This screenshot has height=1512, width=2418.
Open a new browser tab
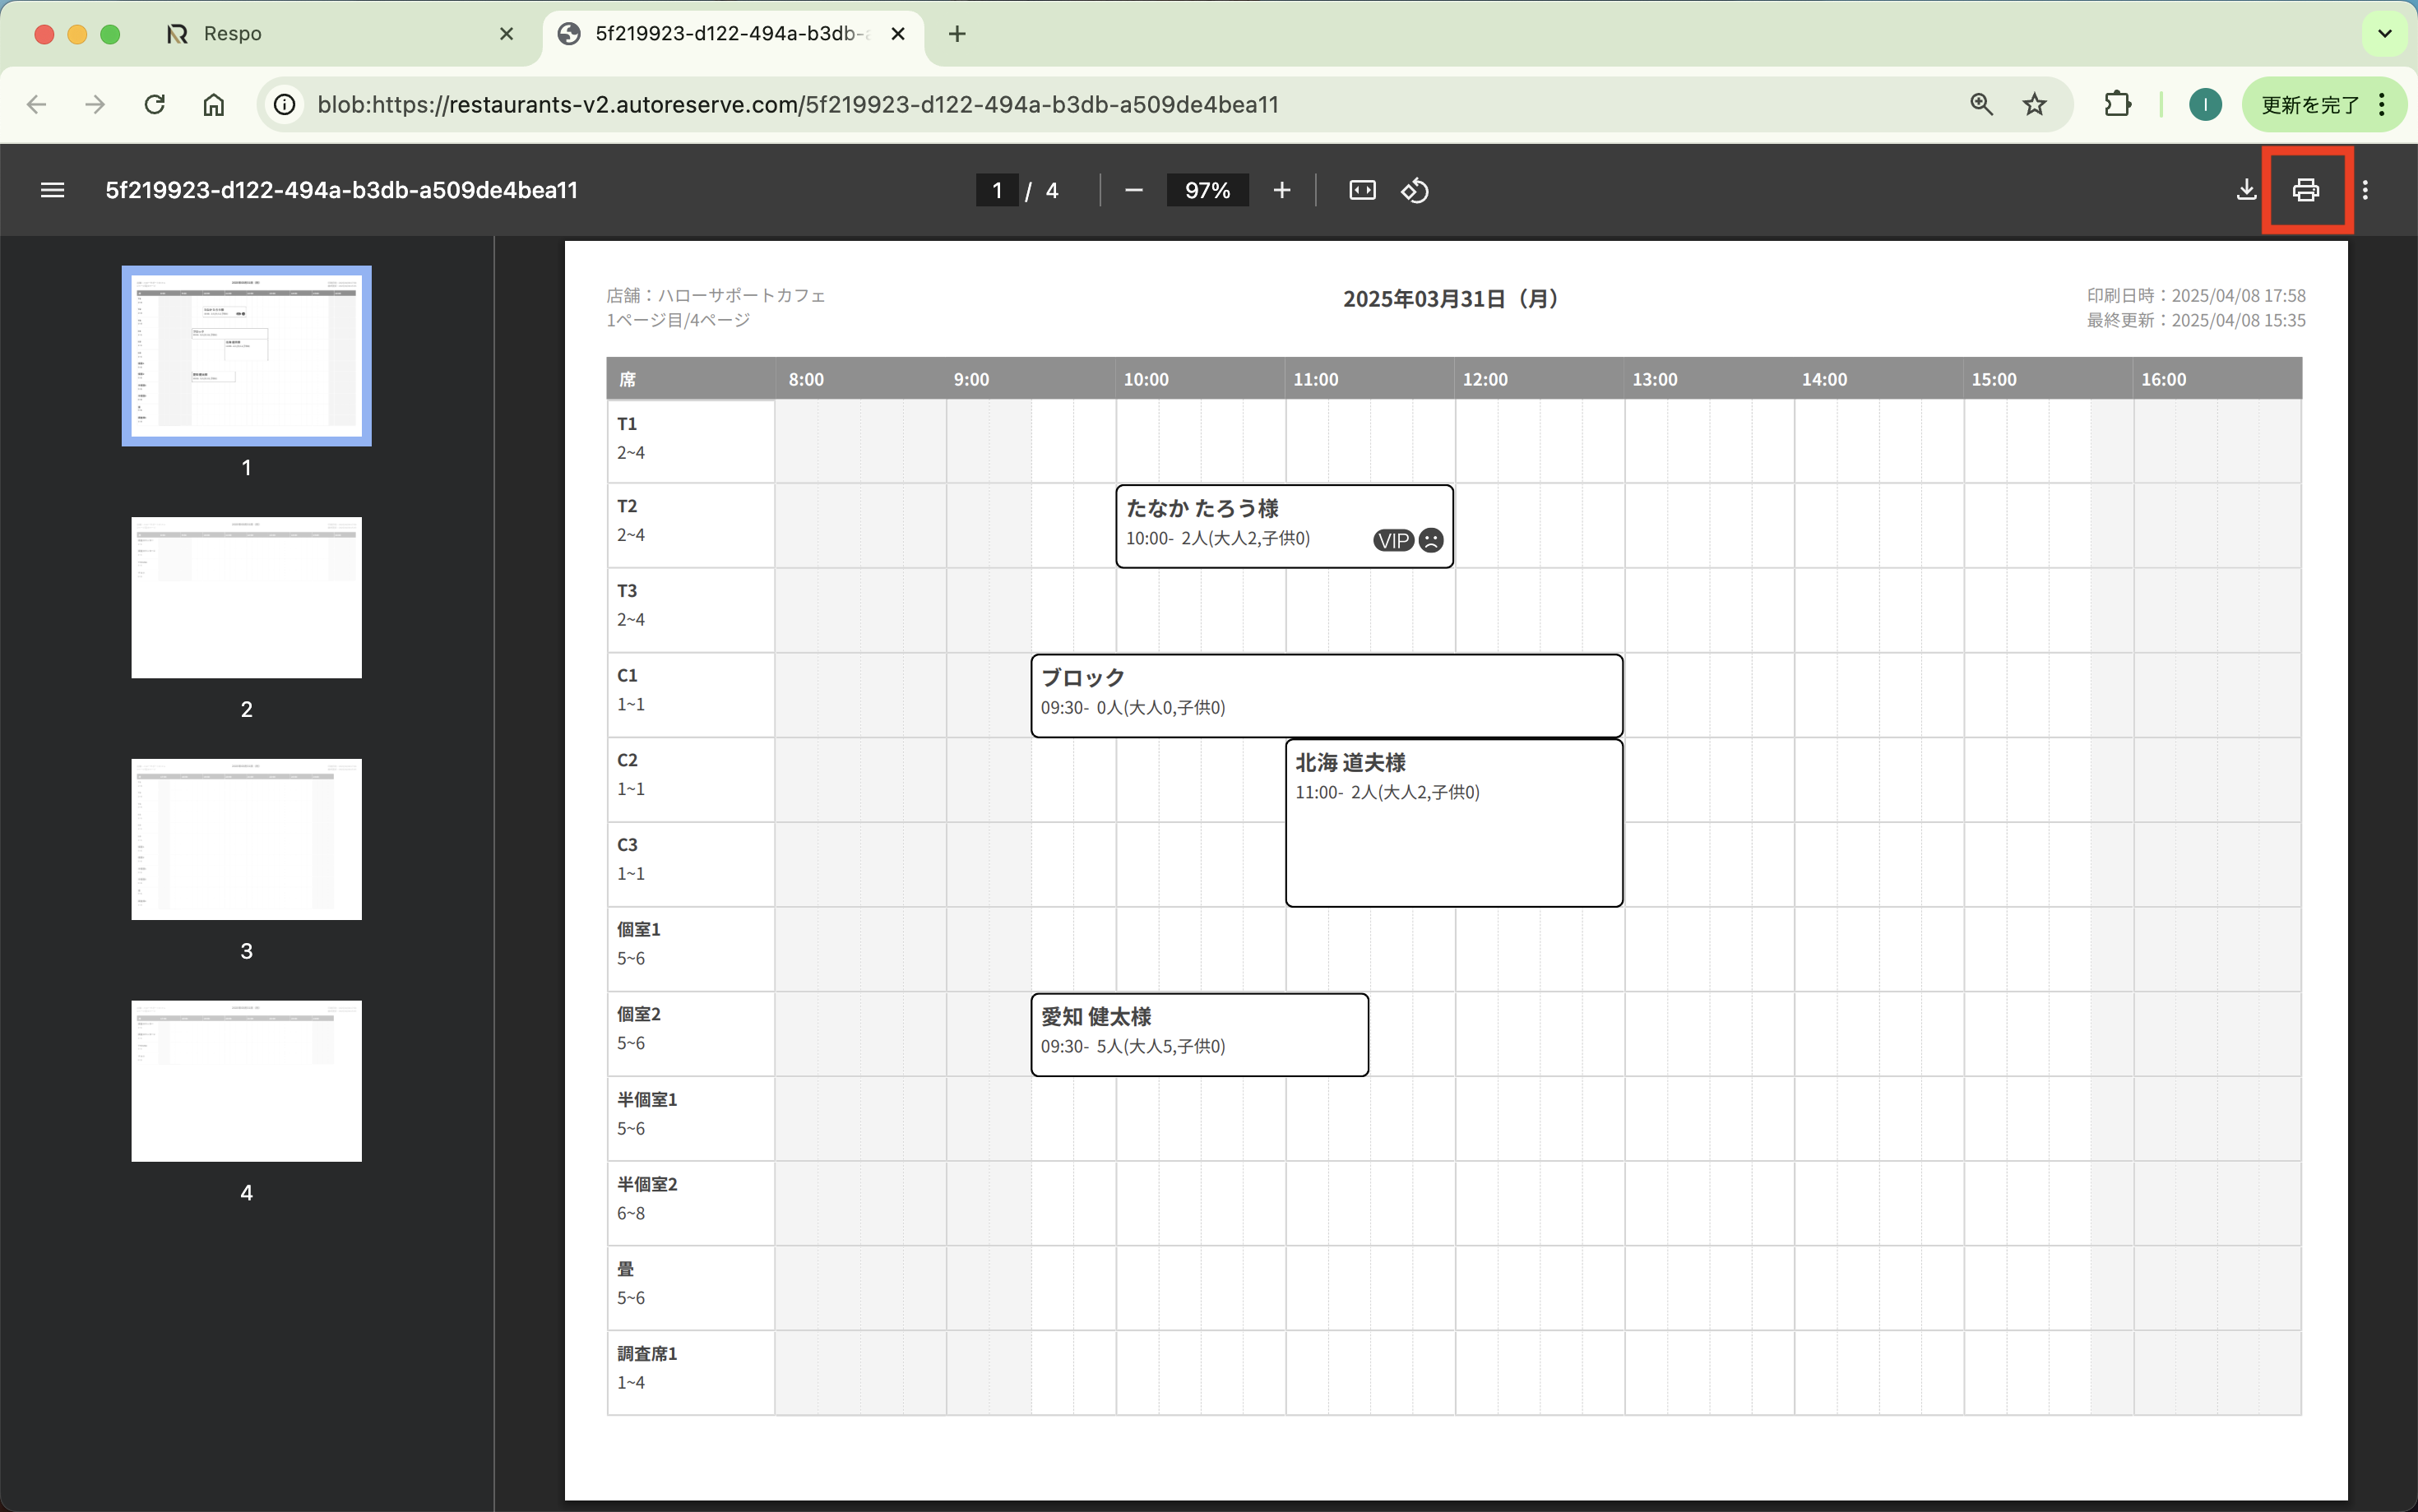point(957,34)
